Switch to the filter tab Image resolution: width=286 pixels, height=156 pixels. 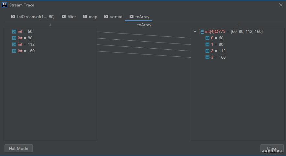click(x=69, y=16)
